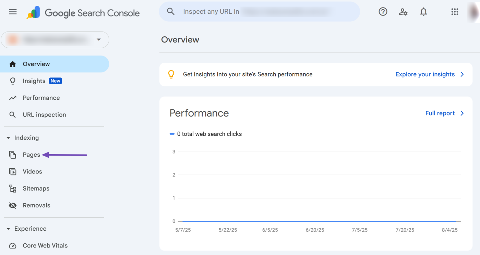Collapse the Indexing section

(x=8, y=138)
